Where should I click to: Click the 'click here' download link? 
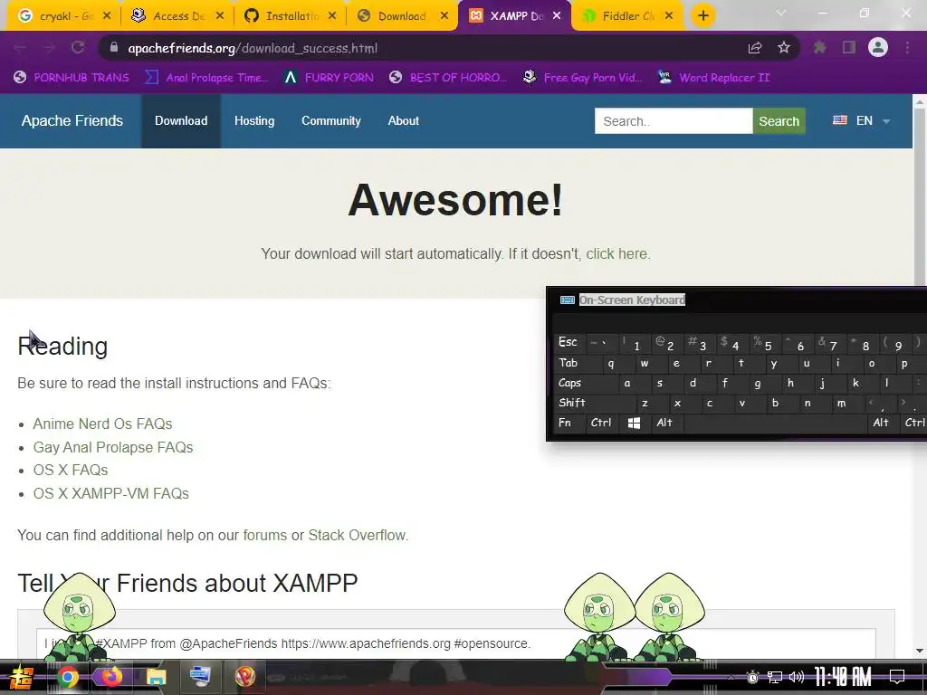[x=616, y=253]
